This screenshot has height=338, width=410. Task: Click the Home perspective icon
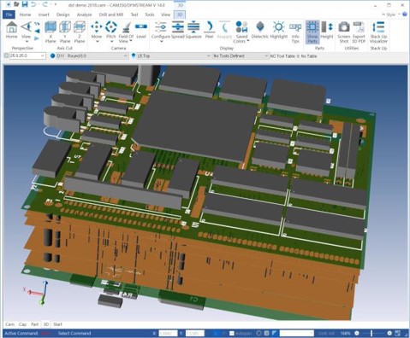click(x=11, y=30)
